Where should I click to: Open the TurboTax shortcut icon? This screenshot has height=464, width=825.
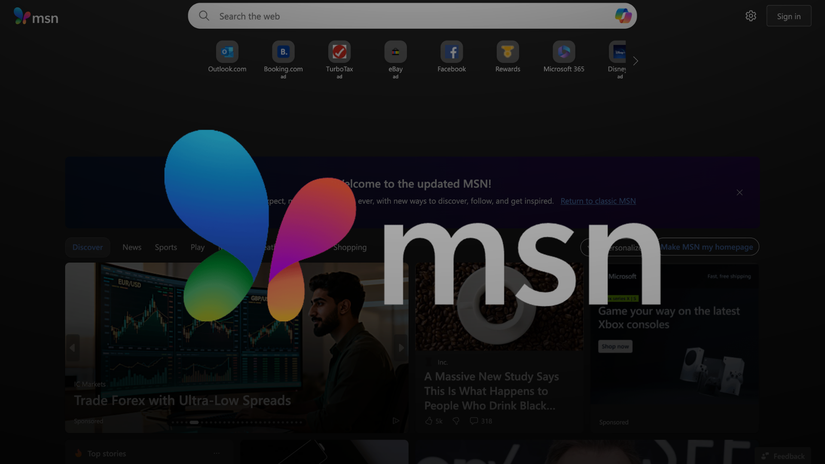[339, 52]
